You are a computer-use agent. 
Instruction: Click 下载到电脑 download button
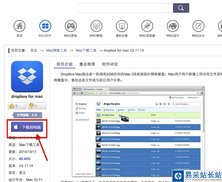(27, 127)
